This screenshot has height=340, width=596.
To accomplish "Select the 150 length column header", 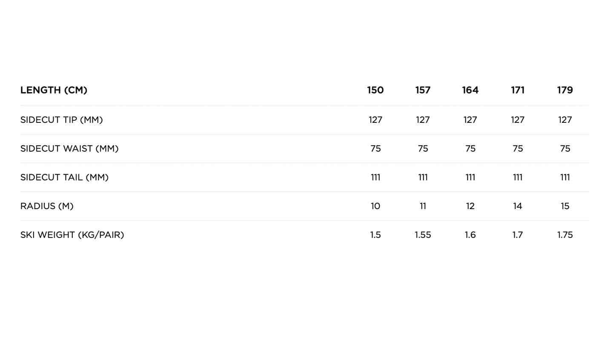I will [x=375, y=90].
